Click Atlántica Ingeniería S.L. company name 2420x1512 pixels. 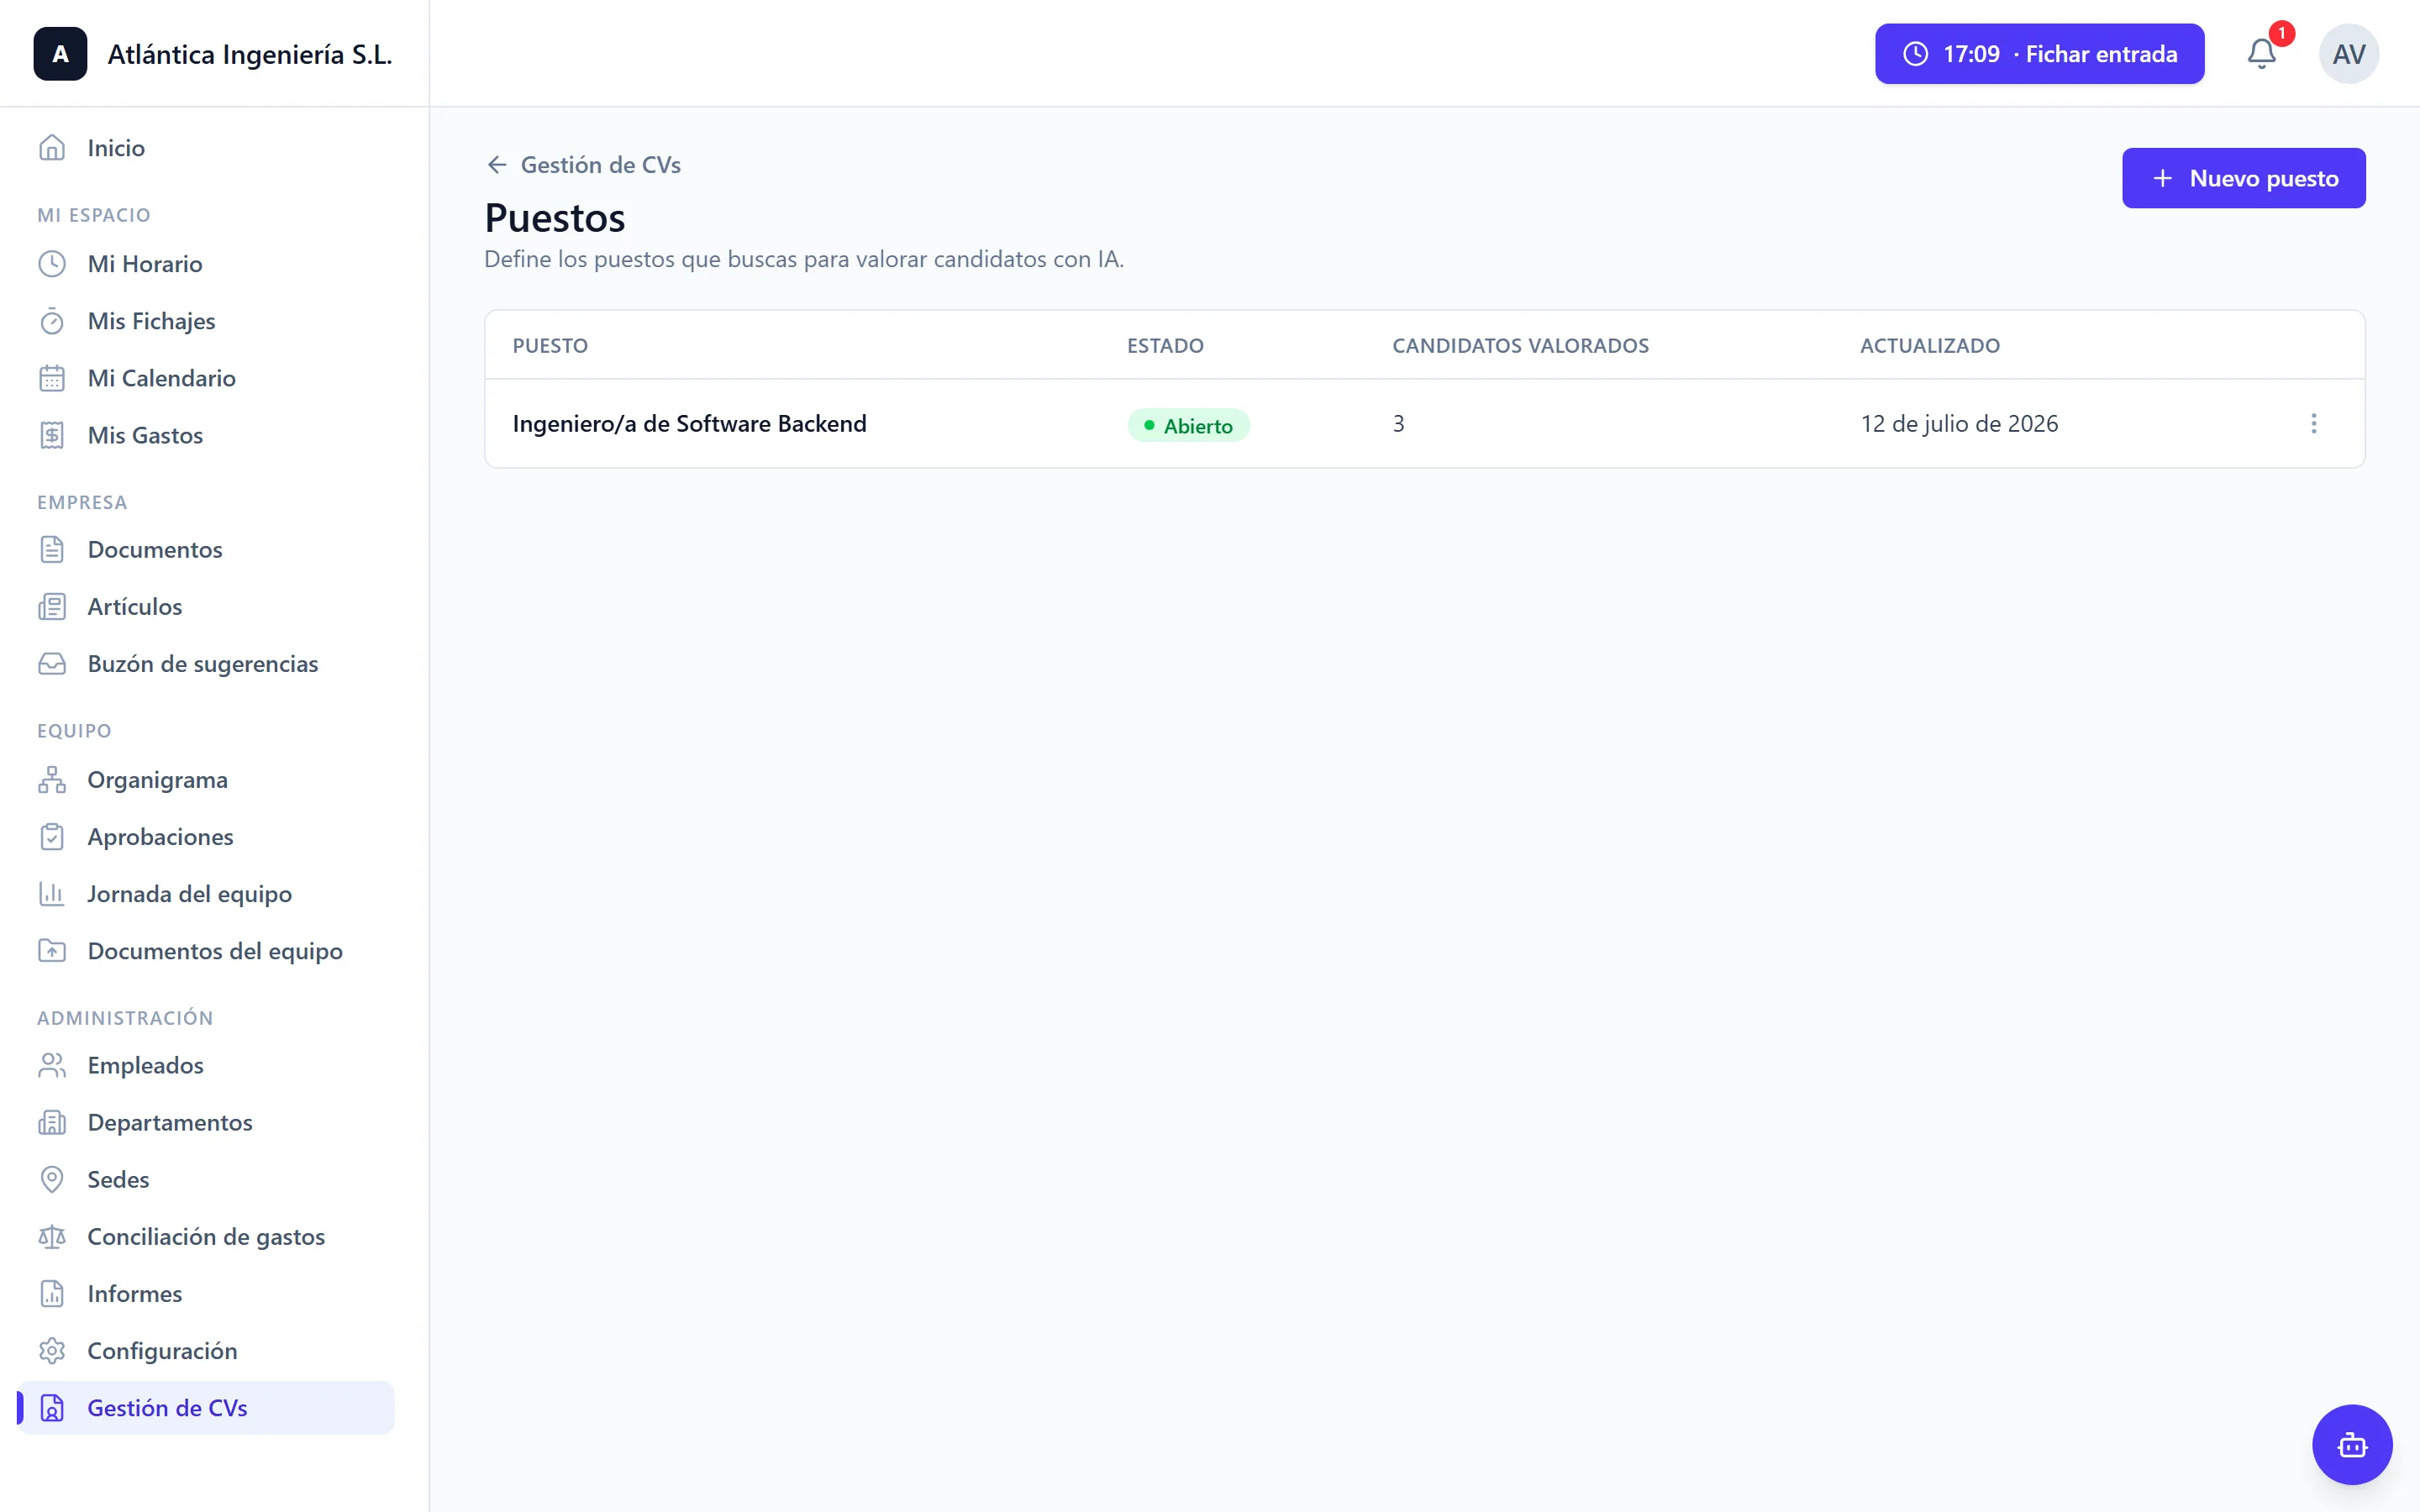coord(250,54)
